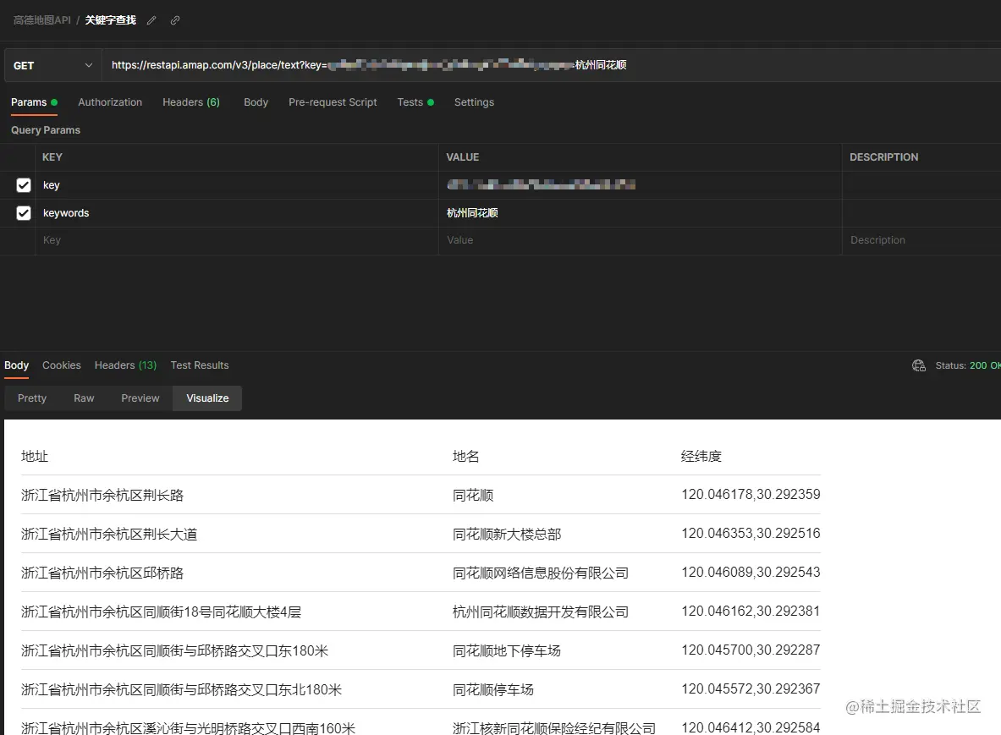Click the 地名 column header
1001x735 pixels.
[x=465, y=456]
